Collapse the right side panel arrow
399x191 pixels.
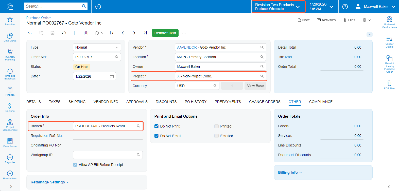[x=389, y=187]
